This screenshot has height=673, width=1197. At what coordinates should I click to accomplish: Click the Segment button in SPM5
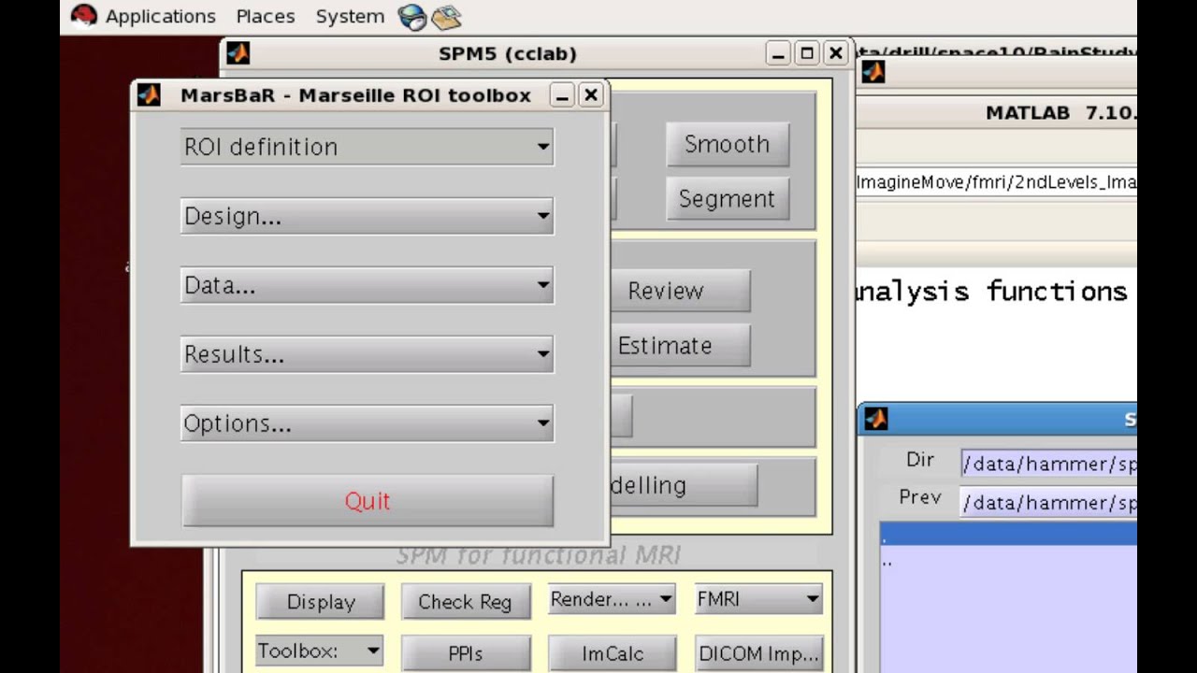click(x=727, y=199)
